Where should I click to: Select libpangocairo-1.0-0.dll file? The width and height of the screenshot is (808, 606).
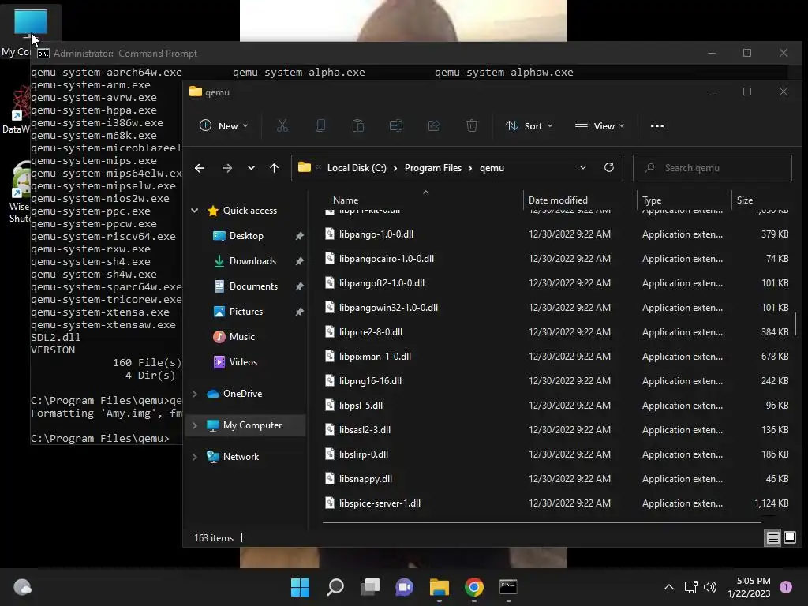(387, 259)
